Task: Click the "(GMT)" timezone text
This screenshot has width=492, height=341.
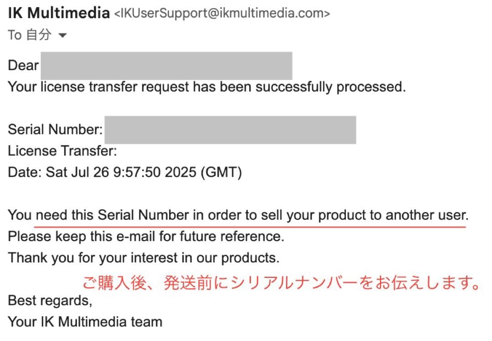Action: [224, 173]
